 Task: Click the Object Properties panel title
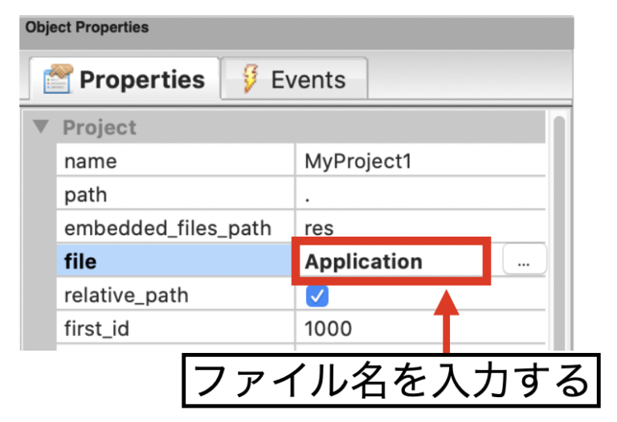coord(87,27)
